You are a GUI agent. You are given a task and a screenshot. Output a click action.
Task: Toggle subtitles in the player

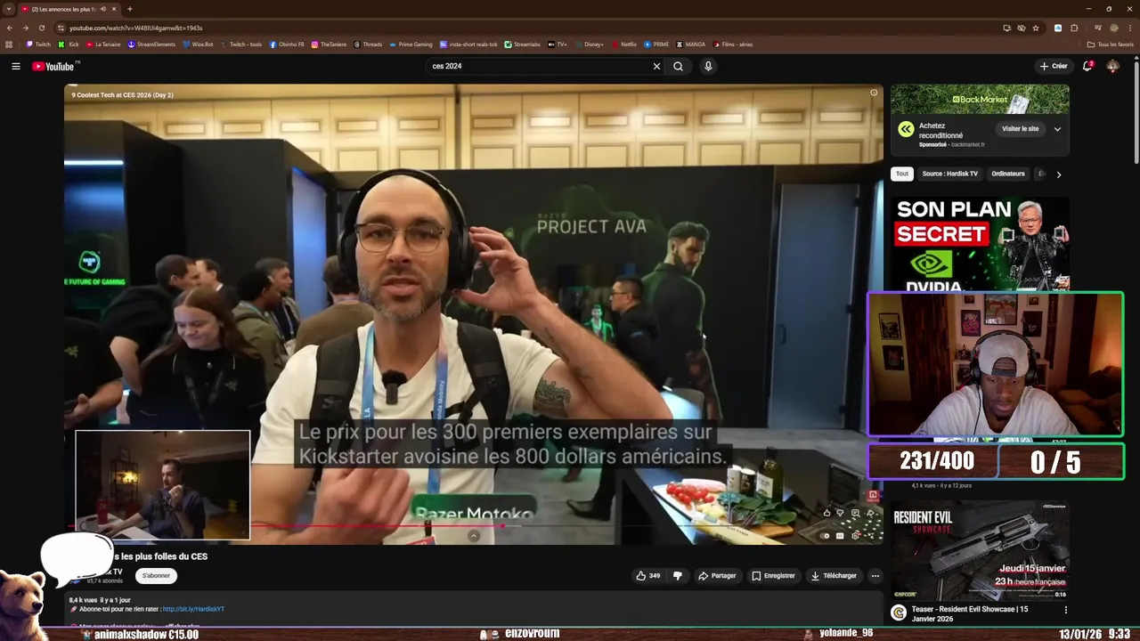(840, 536)
